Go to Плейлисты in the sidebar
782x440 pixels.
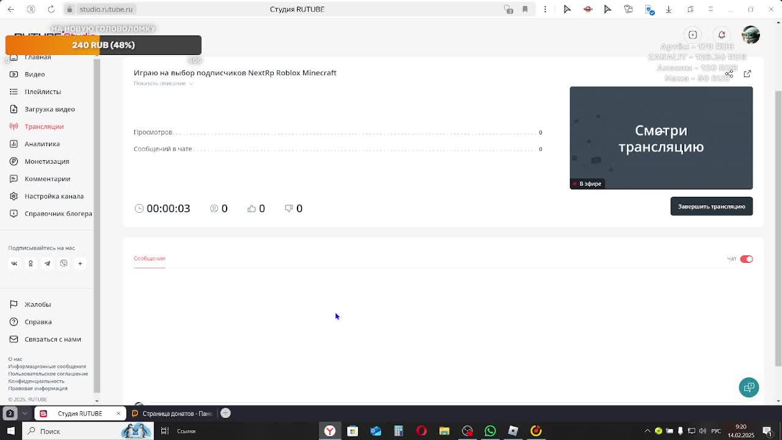(43, 92)
